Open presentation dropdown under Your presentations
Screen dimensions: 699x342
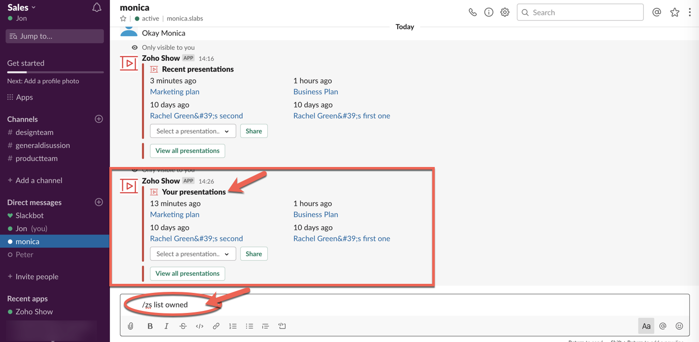coord(193,254)
